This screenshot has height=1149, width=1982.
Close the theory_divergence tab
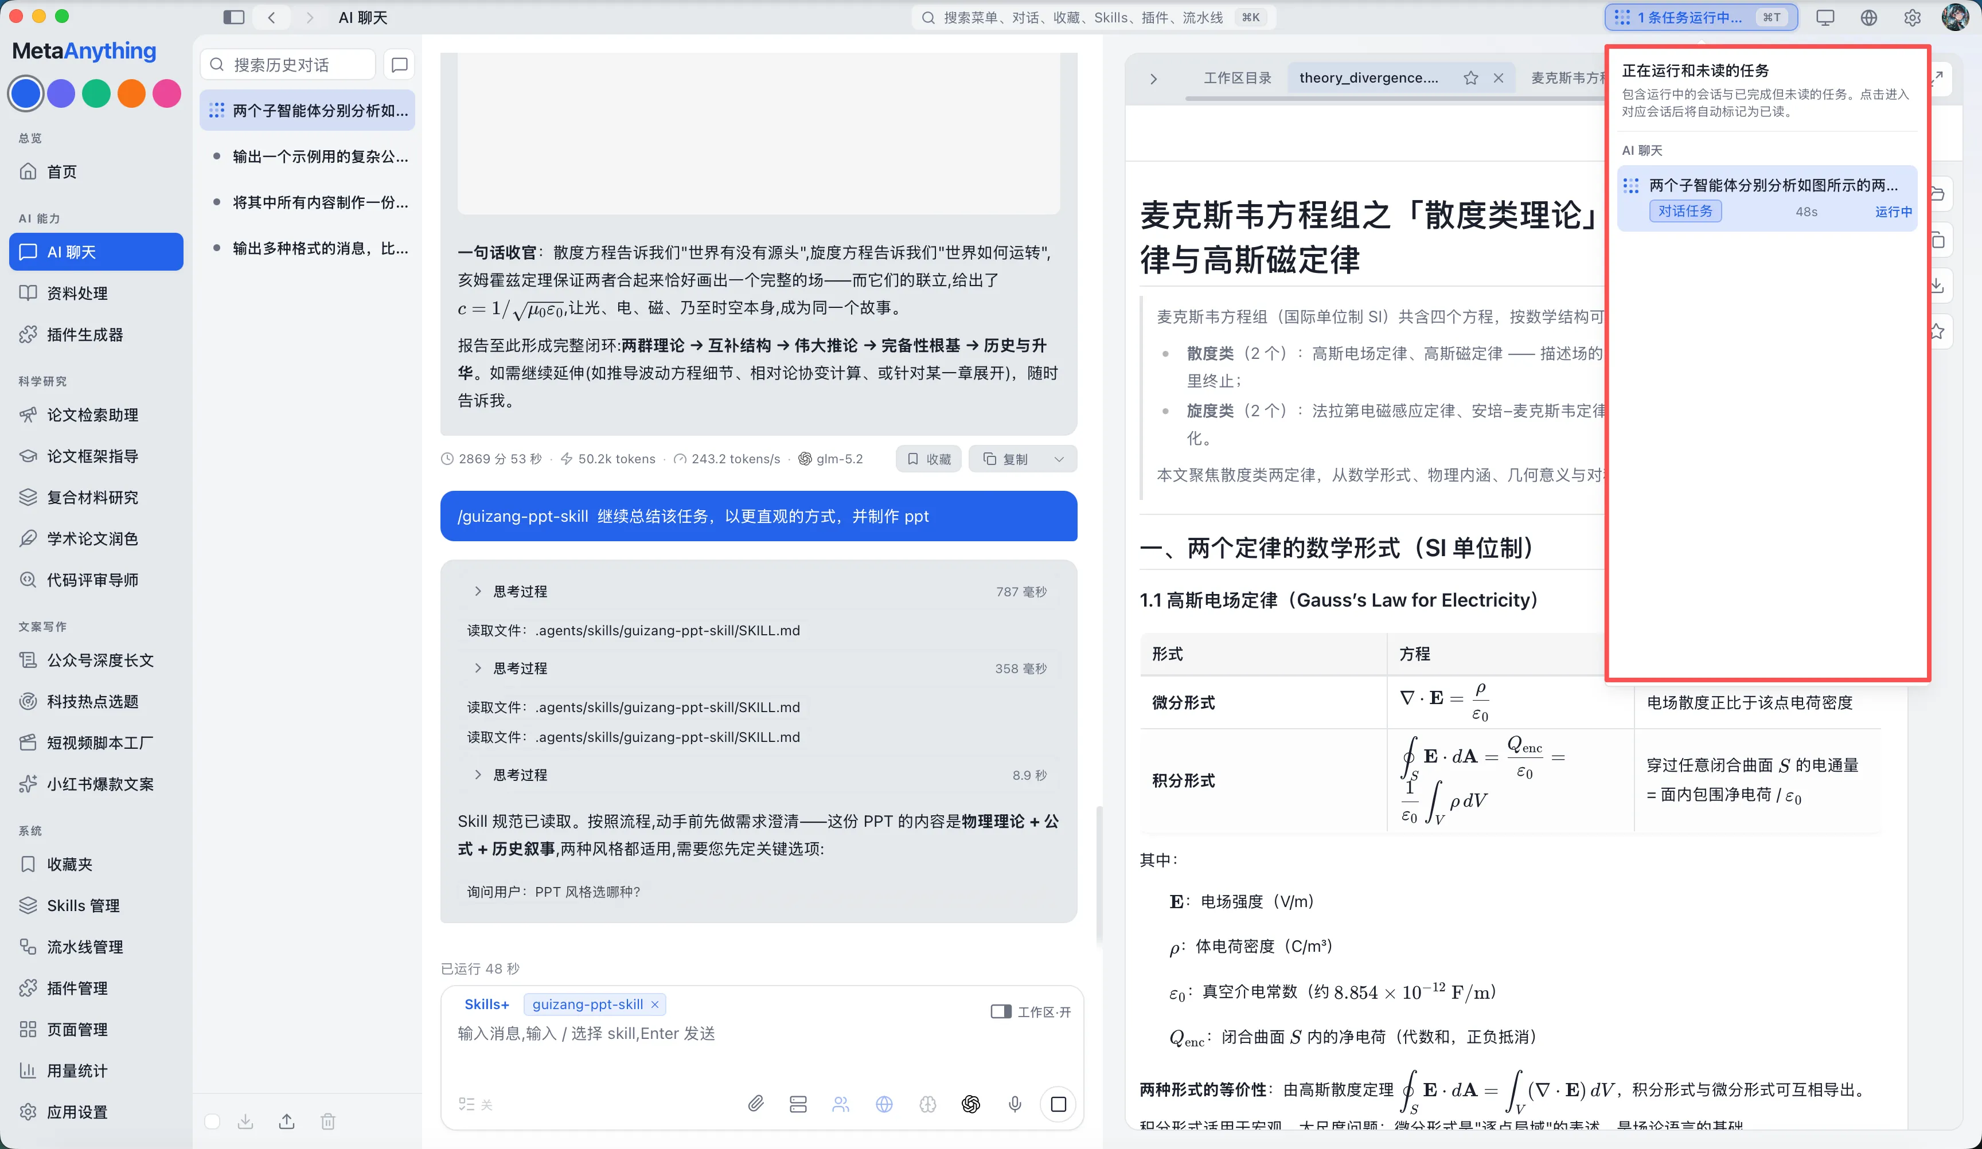click(1499, 78)
